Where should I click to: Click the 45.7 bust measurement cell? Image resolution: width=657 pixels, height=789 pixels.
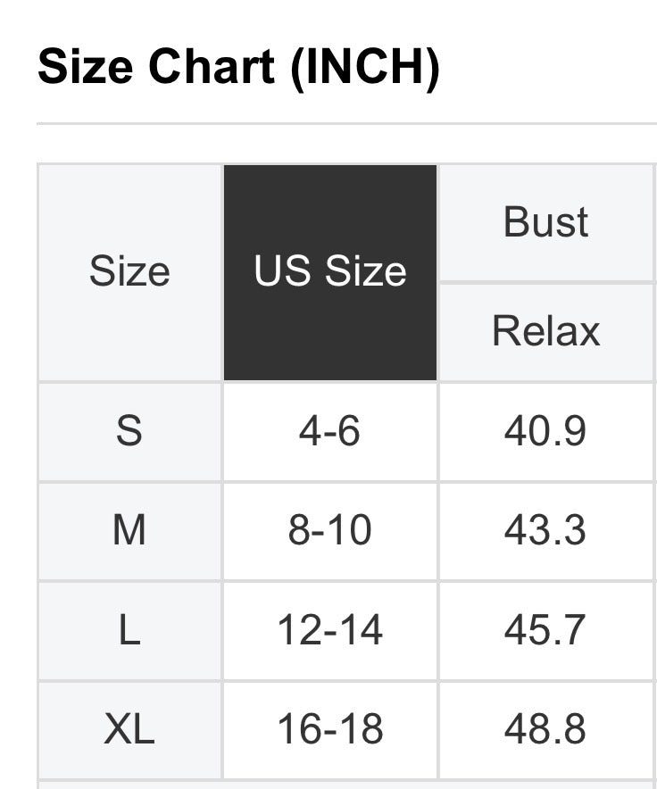546,631
